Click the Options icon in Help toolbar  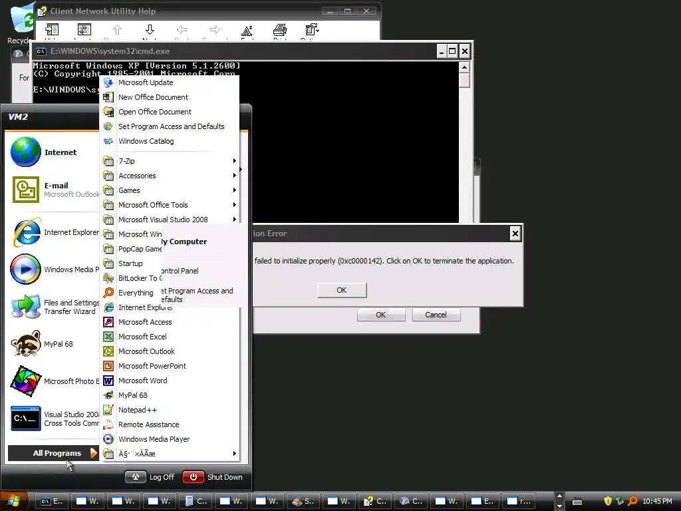312,30
